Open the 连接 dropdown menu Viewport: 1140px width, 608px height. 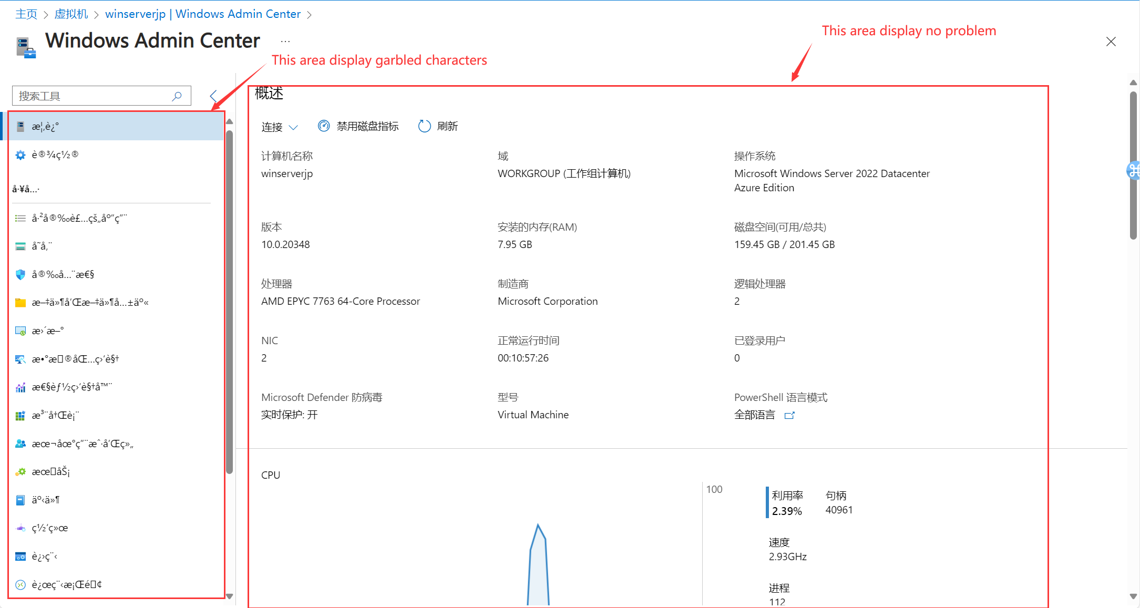tap(280, 127)
